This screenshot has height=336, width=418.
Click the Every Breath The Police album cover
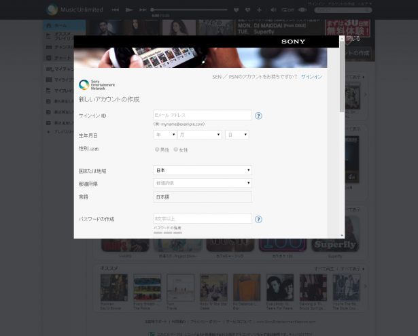click(147, 288)
